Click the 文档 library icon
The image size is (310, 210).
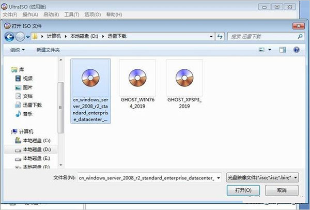click(x=18, y=96)
